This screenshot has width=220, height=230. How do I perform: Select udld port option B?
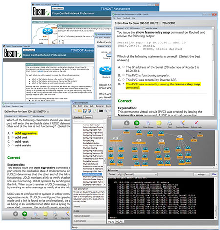[13, 137]
